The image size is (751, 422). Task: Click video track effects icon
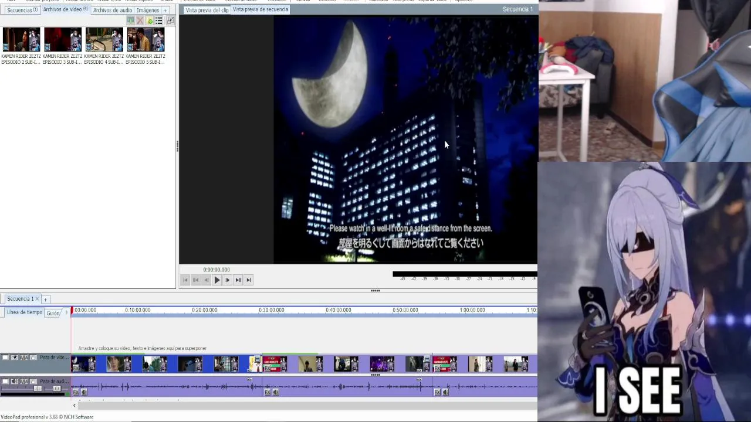[x=24, y=358]
